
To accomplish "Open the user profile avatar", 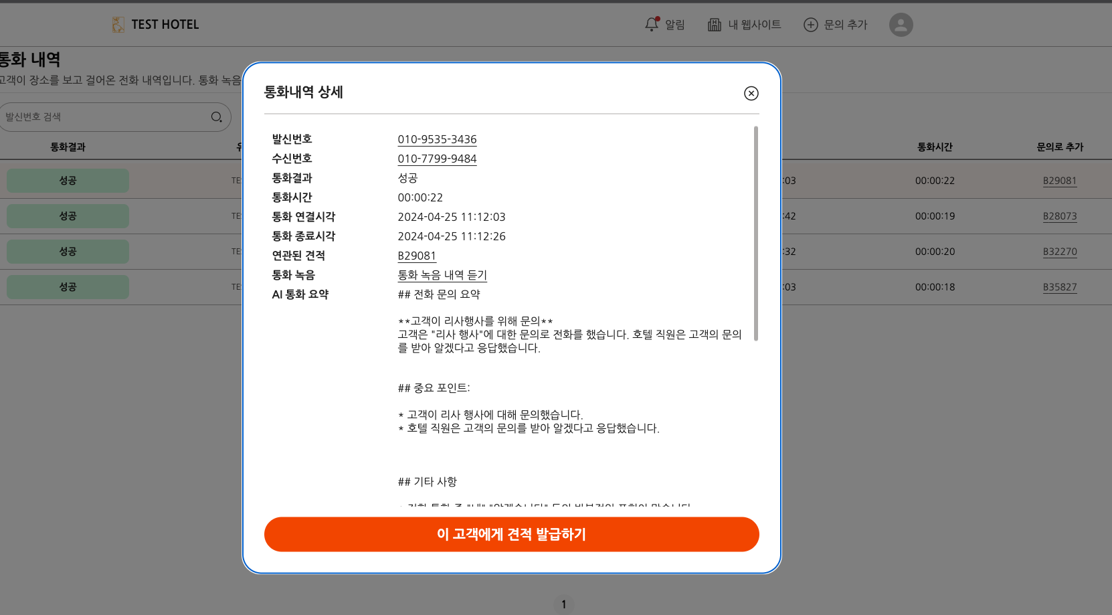I will click(901, 25).
